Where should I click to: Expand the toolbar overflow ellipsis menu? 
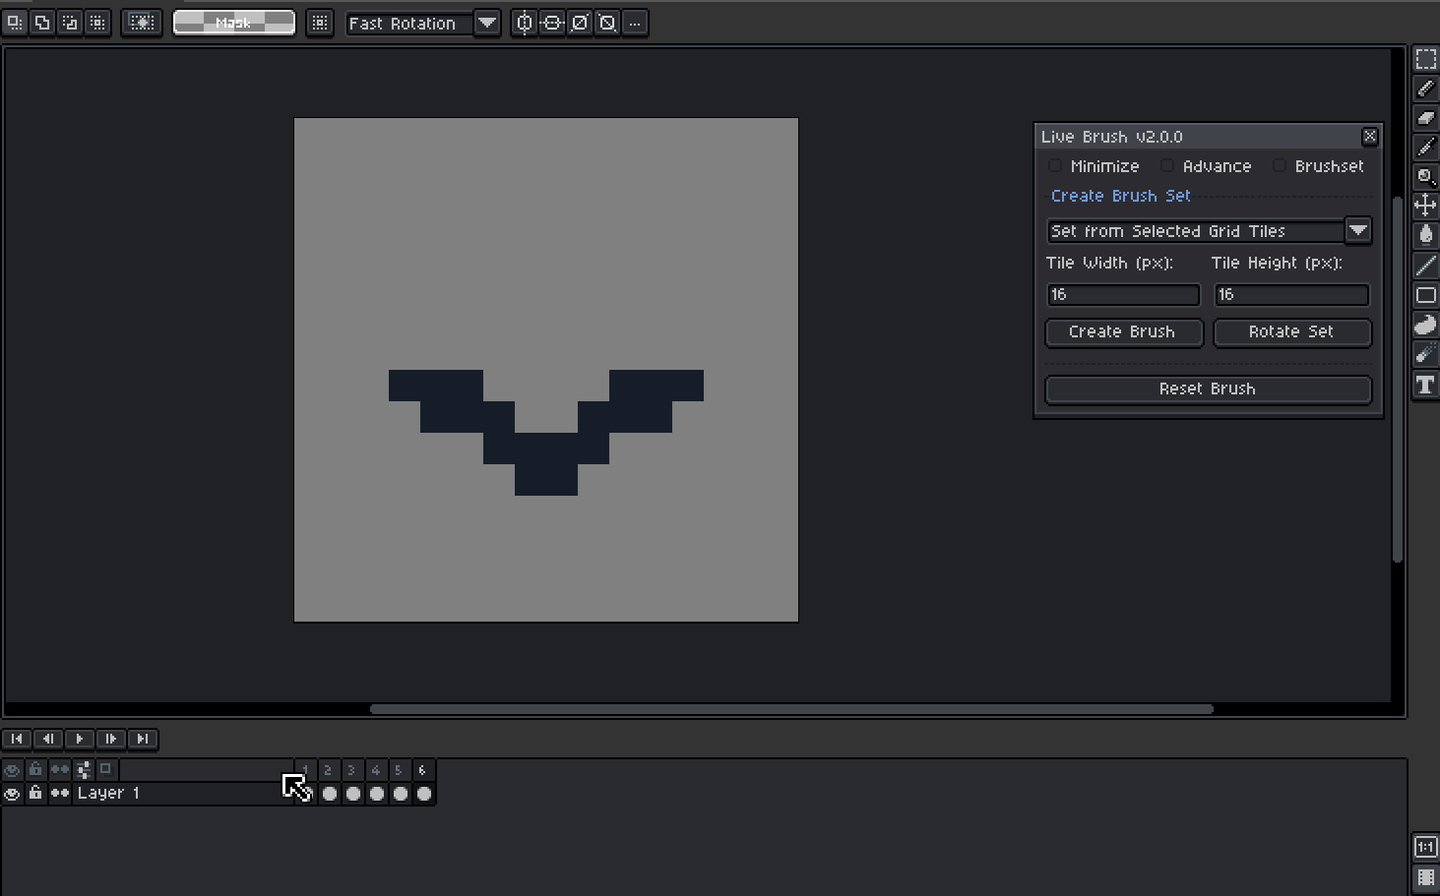(635, 23)
